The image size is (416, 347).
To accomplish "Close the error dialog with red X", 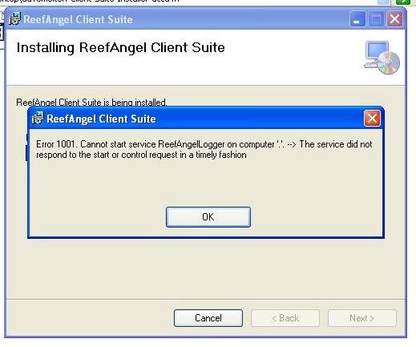I will (372, 119).
